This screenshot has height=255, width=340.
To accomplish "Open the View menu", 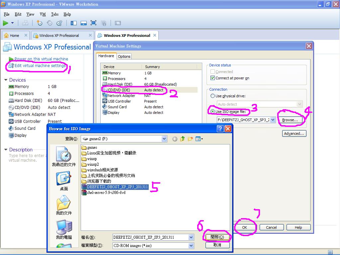I will coord(30,14).
